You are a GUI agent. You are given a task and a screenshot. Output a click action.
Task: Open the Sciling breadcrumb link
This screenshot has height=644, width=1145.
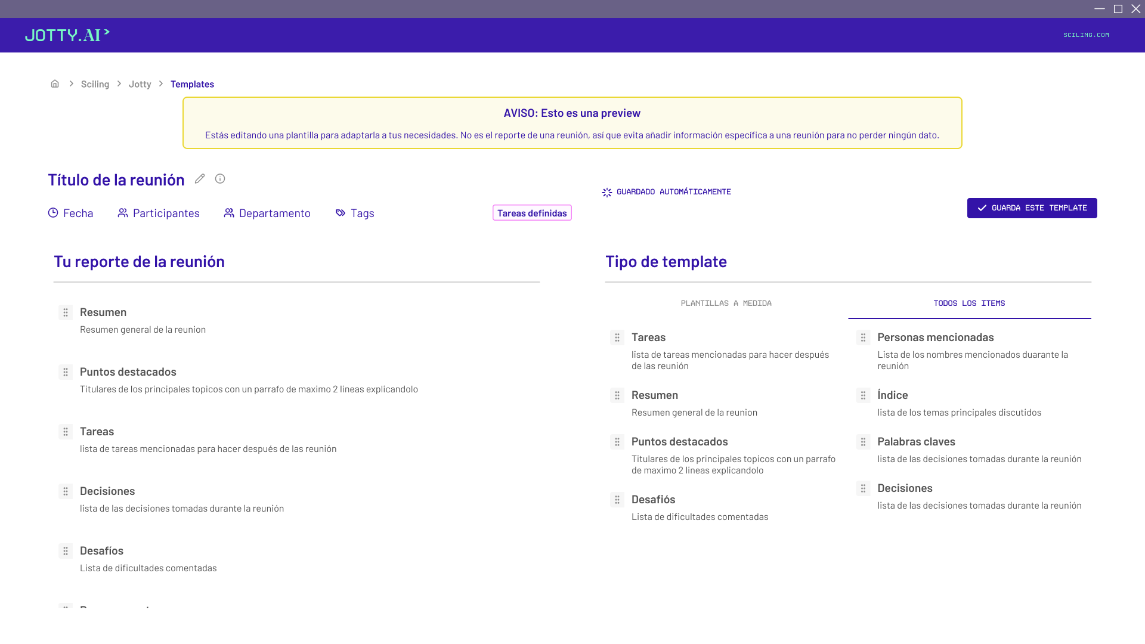(x=95, y=84)
